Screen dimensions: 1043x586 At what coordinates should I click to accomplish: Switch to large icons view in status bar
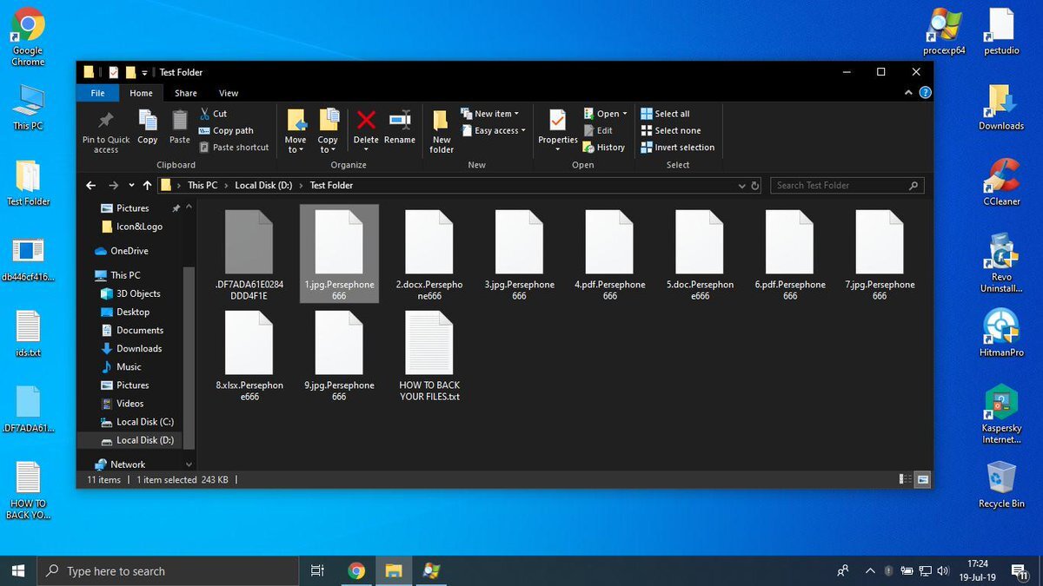pos(922,479)
